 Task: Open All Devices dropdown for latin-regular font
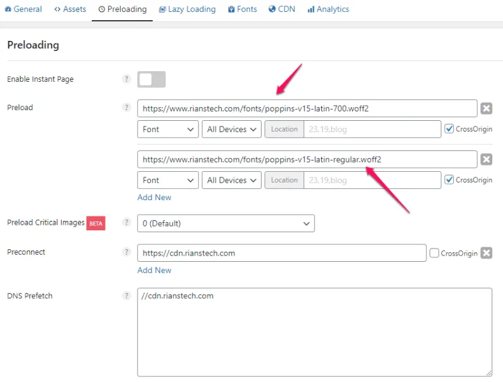point(231,180)
